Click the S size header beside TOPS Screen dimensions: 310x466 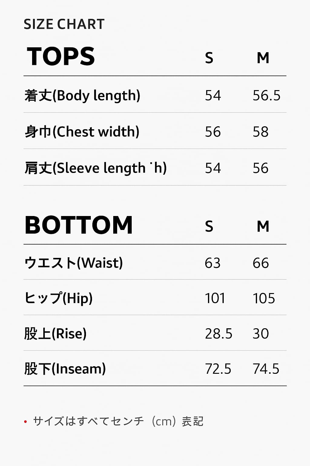(x=209, y=58)
